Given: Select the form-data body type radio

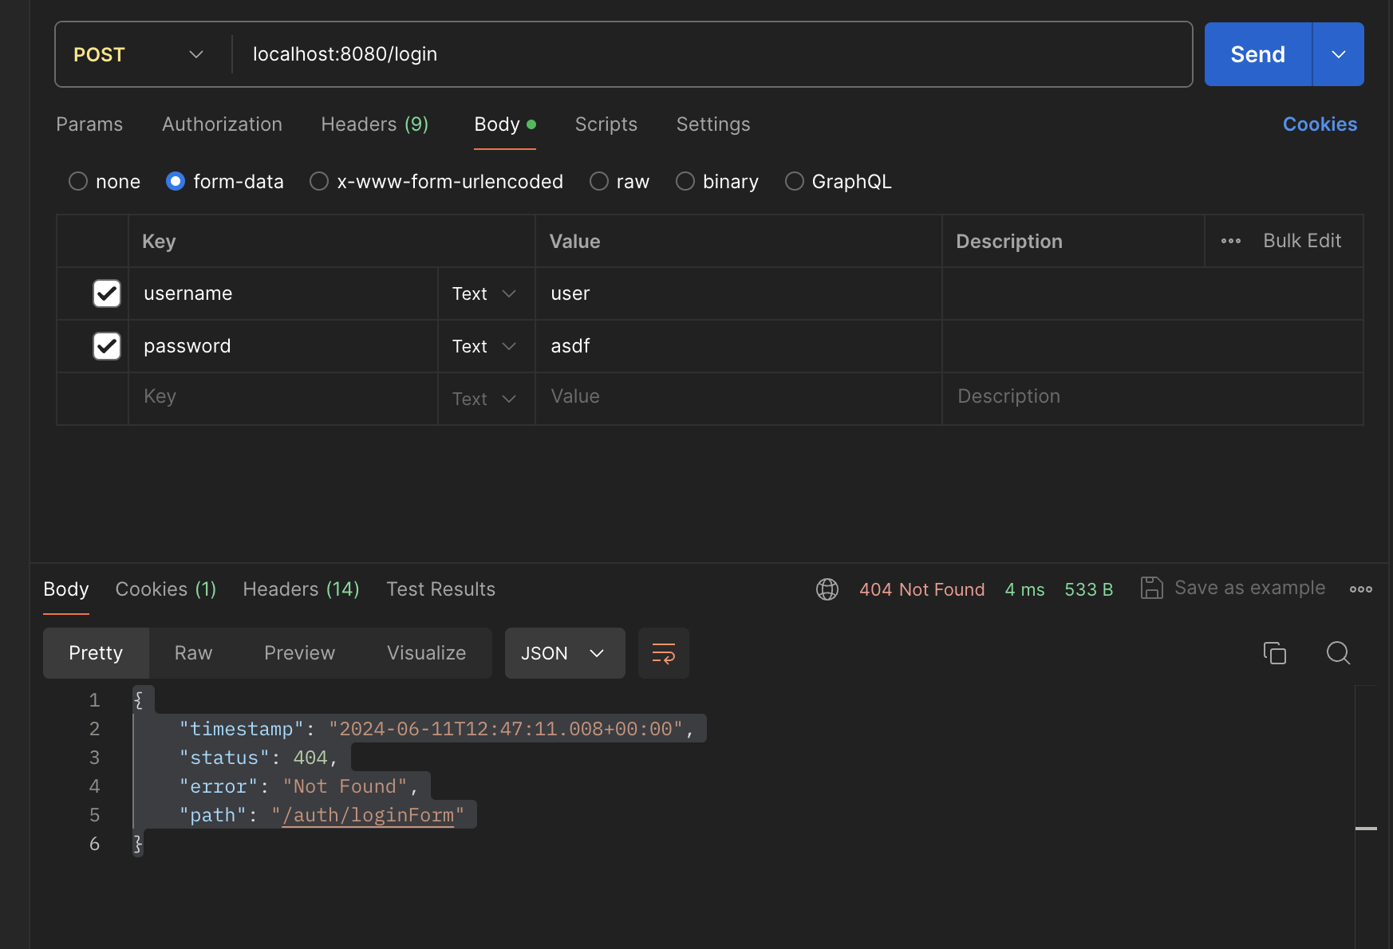Looking at the screenshot, I should point(176,182).
